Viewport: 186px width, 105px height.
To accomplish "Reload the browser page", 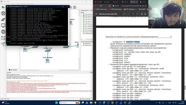I will (x=101, y=6).
